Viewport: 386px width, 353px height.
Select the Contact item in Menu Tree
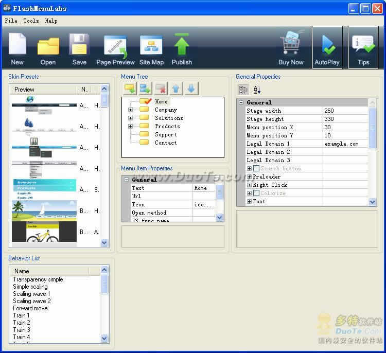(166, 143)
